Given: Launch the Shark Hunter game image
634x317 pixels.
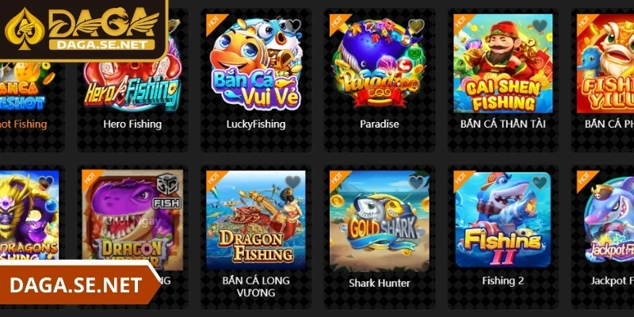Looking at the screenshot, I should (380, 220).
